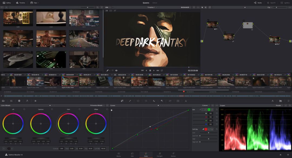
Task: Toggle the green G curve edit button
Action: [209, 110]
